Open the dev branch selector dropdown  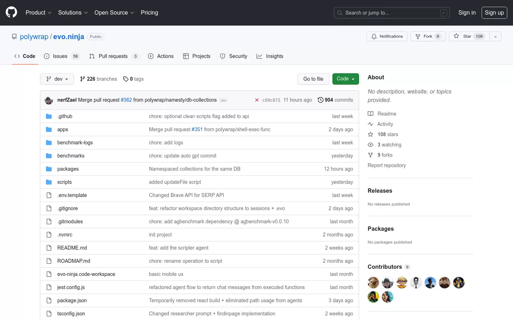click(57, 79)
